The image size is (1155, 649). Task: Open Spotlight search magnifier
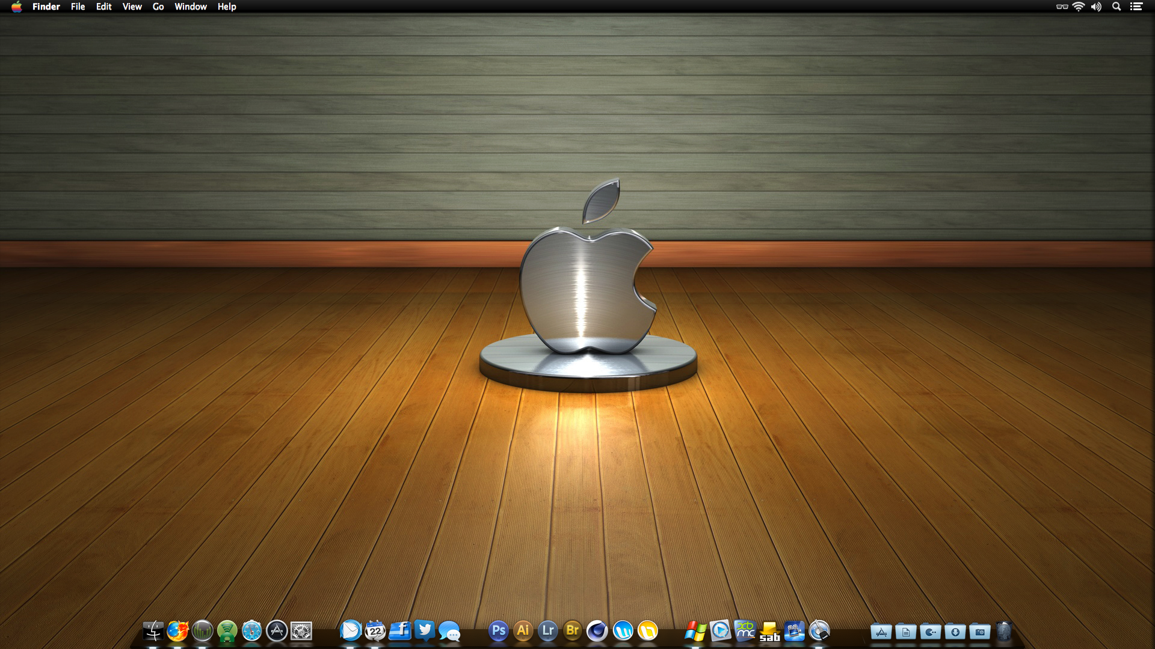tap(1116, 7)
